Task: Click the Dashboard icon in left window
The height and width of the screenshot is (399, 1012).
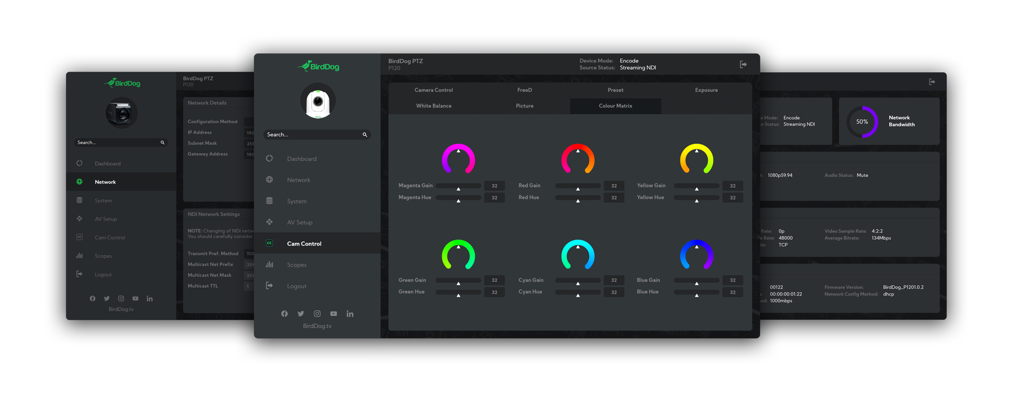Action: 80,163
